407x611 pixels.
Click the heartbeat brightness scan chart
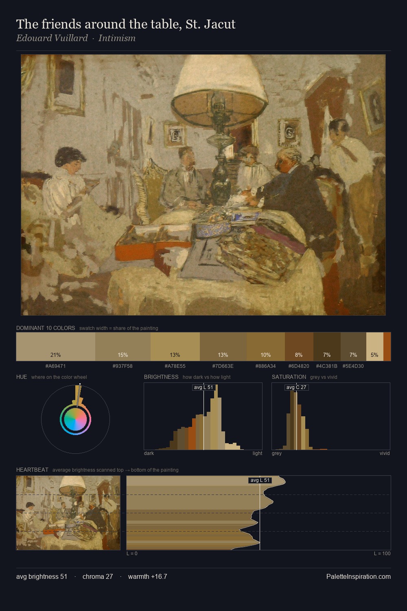point(258,513)
